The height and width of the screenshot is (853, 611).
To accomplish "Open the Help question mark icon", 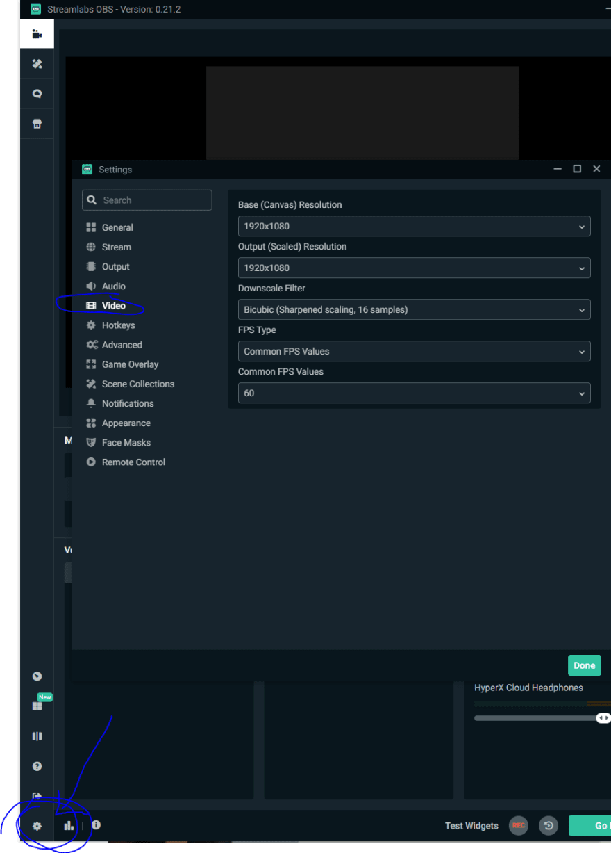I will (x=37, y=766).
